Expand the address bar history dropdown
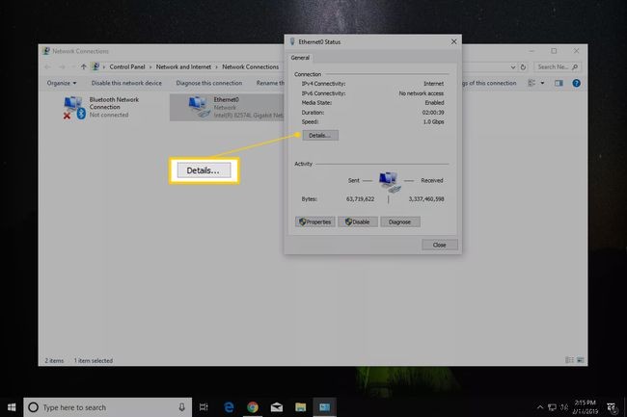This screenshot has height=417, width=627. (x=512, y=67)
